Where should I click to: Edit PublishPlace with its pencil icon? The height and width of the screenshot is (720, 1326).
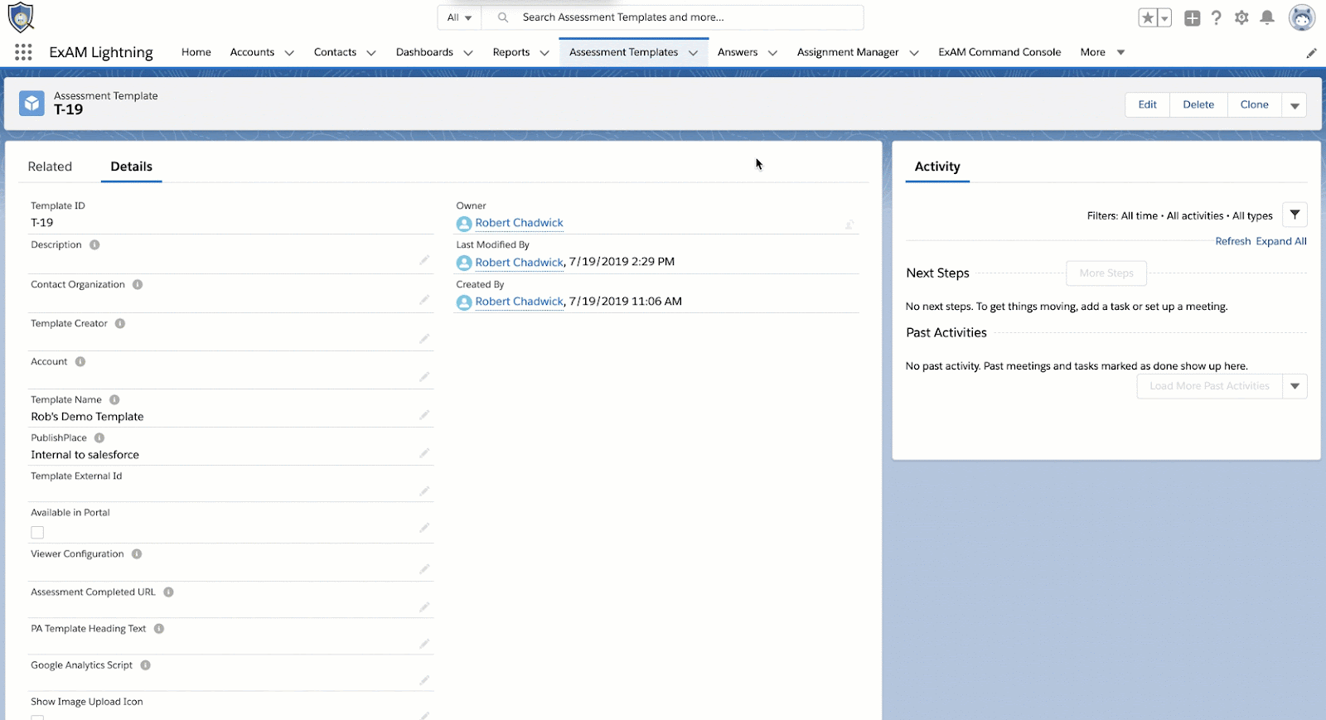click(x=424, y=453)
